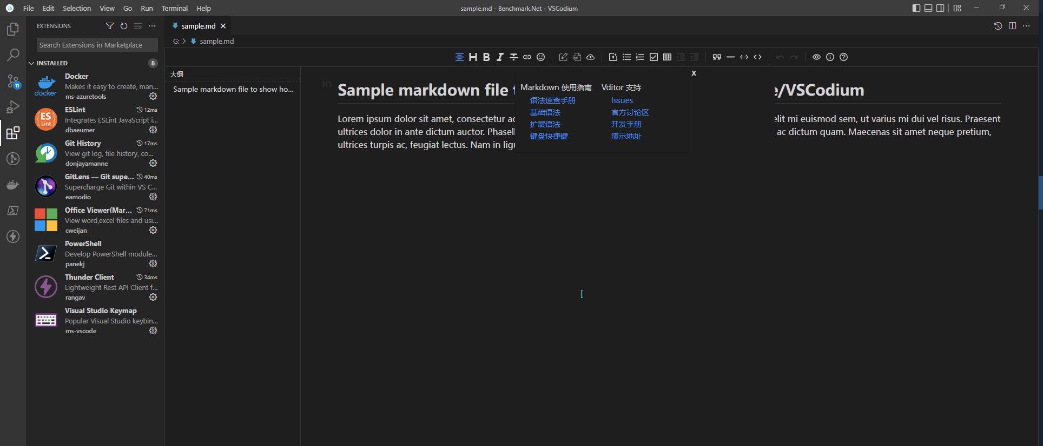Viewport: 1043px width, 446px height.
Task: Open the Search view in activity bar
Action: coord(13,55)
